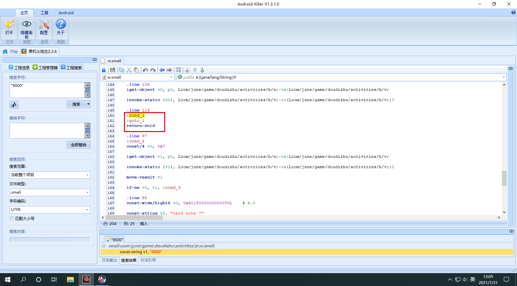Click the 替换字符 input field
517x286 pixels.
pyautogui.click(x=47, y=130)
